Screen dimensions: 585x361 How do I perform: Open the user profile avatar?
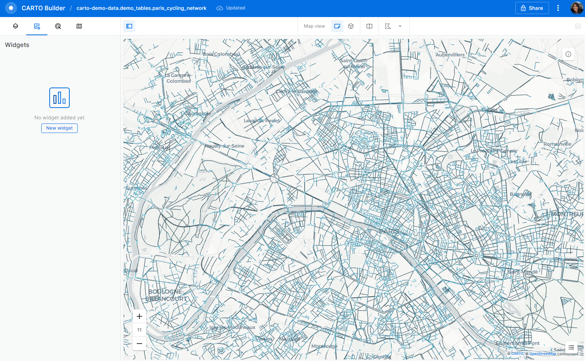pyautogui.click(x=576, y=8)
